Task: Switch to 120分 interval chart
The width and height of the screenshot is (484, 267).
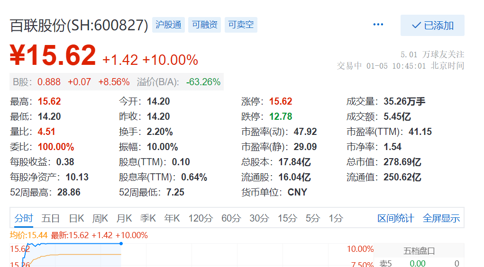Action: [x=201, y=218]
